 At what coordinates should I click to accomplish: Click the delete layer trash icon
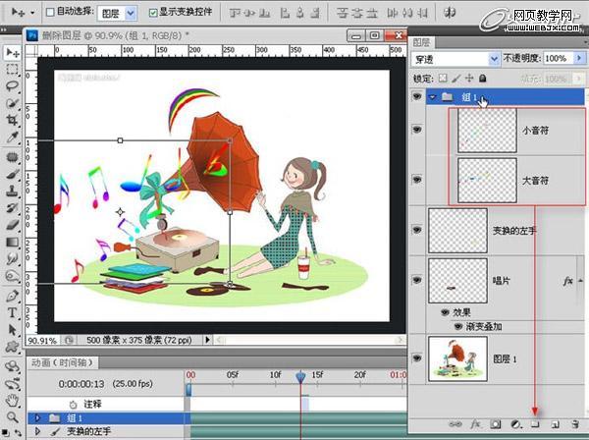pos(574,423)
